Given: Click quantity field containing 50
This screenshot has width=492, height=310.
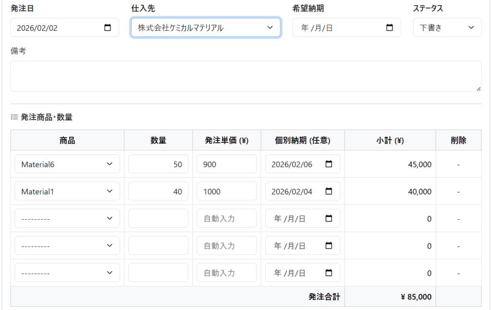Looking at the screenshot, I should (x=158, y=164).
